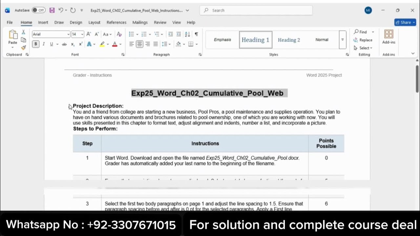The height and width of the screenshot is (236, 420).
Task: Insert a numbered list
Action: (144, 34)
